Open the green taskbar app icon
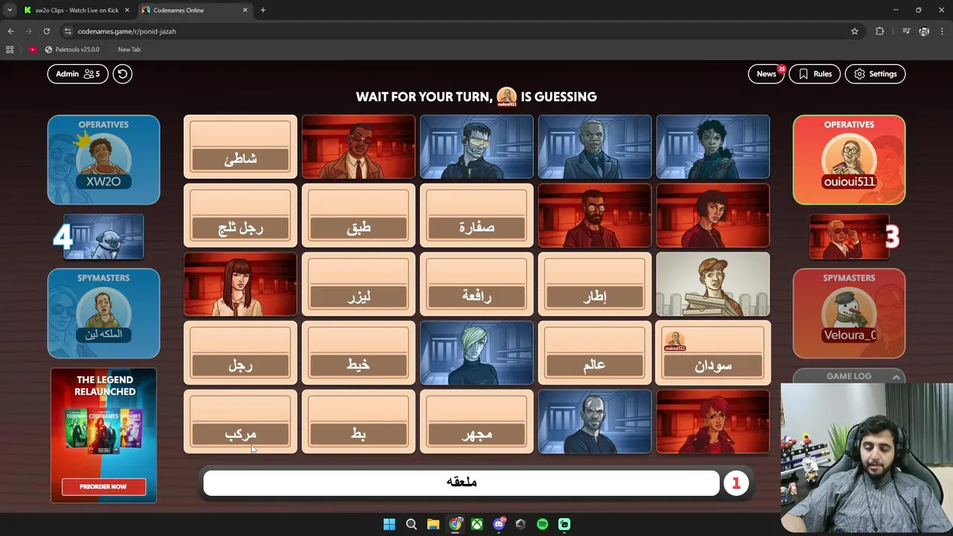This screenshot has width=953, height=536. coord(564,524)
